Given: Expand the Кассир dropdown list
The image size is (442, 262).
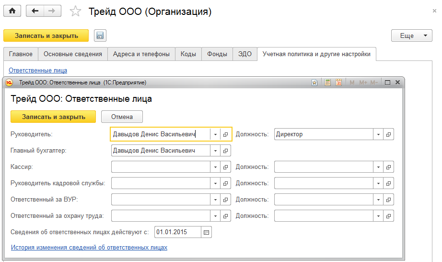Looking at the screenshot, I should [x=215, y=167].
